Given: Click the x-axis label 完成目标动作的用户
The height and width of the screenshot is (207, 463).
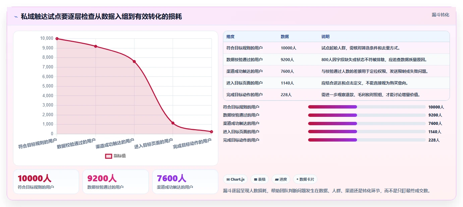Looking at the screenshot, I should [x=192, y=144].
